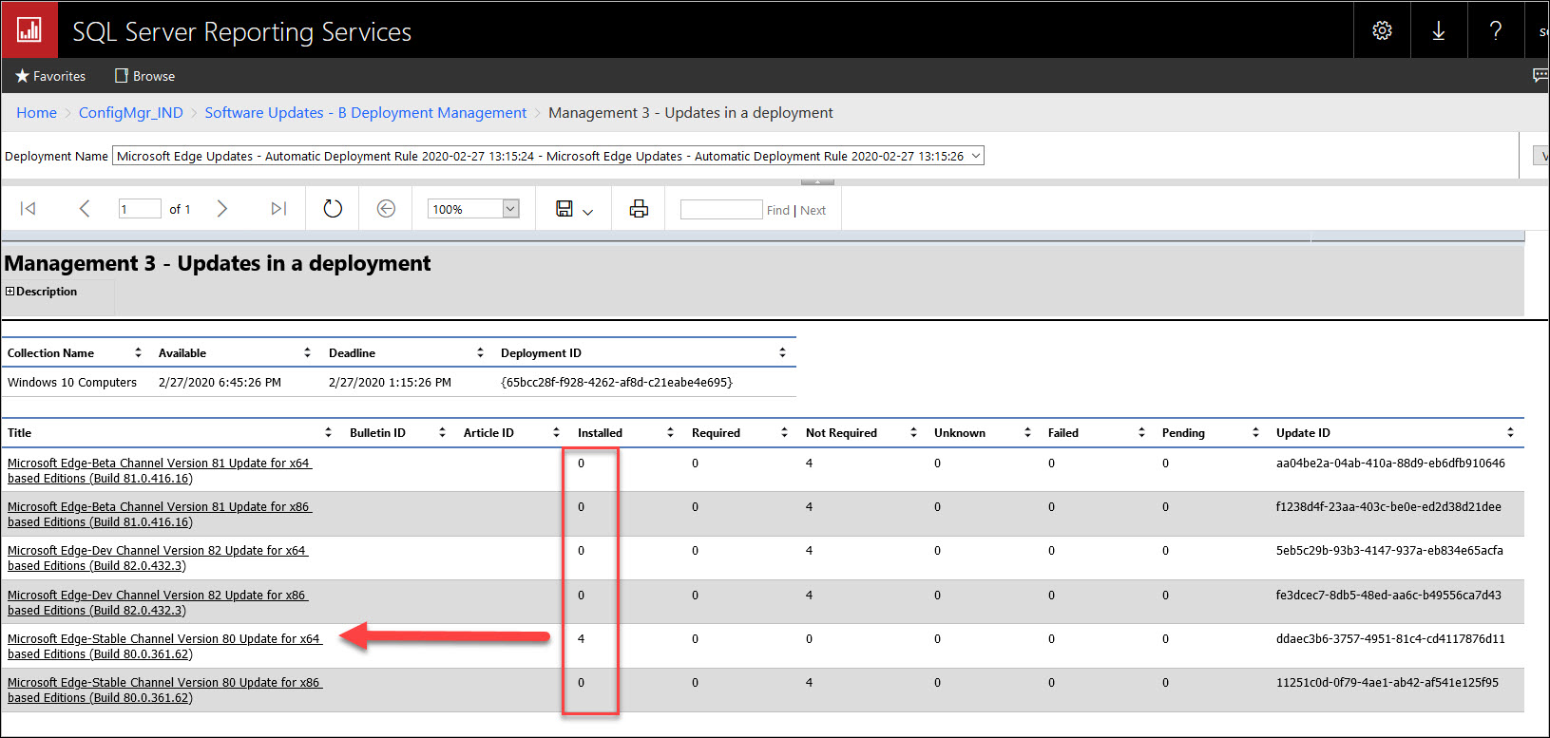The image size is (1550, 738).
Task: Click the Find link in toolbar
Action: [x=778, y=210]
